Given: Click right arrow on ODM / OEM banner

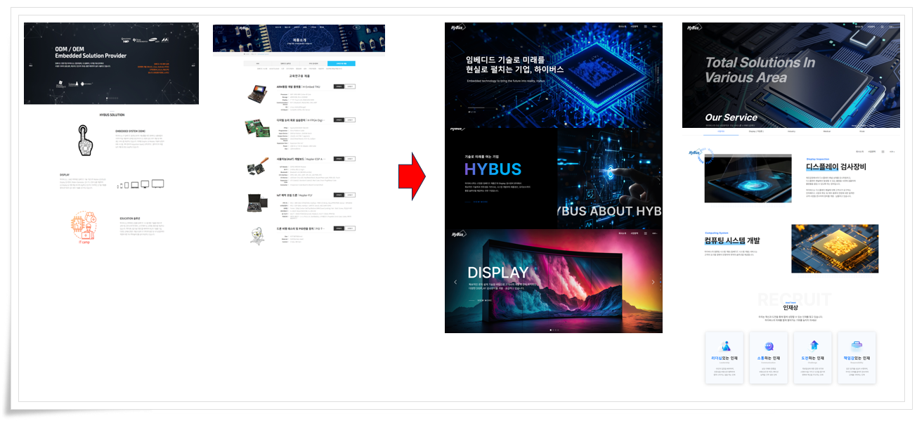Looking at the screenshot, I should (x=193, y=65).
